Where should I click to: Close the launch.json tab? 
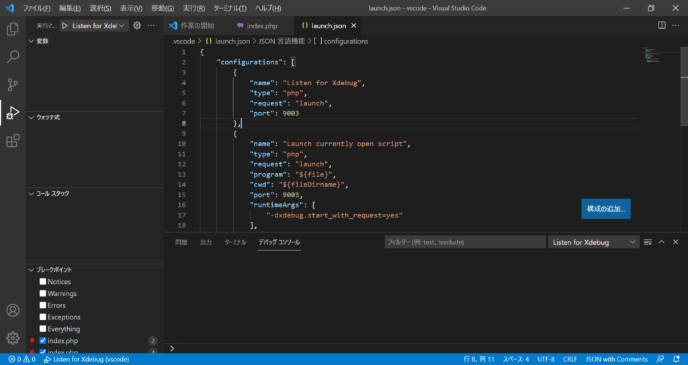353,26
